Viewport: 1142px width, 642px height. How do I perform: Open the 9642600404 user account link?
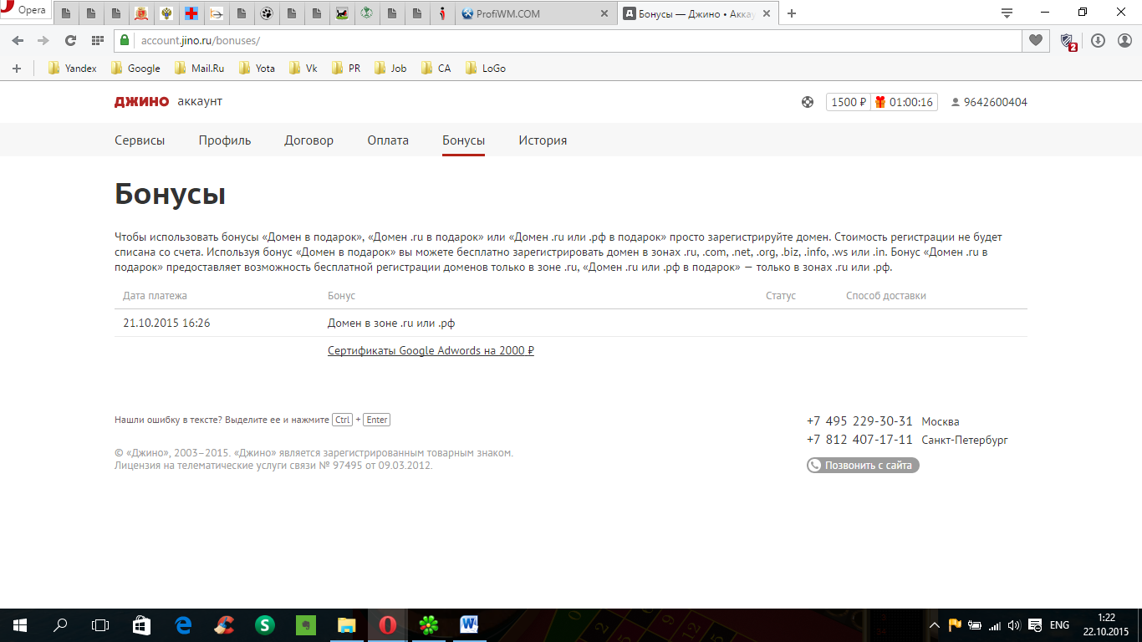(989, 102)
